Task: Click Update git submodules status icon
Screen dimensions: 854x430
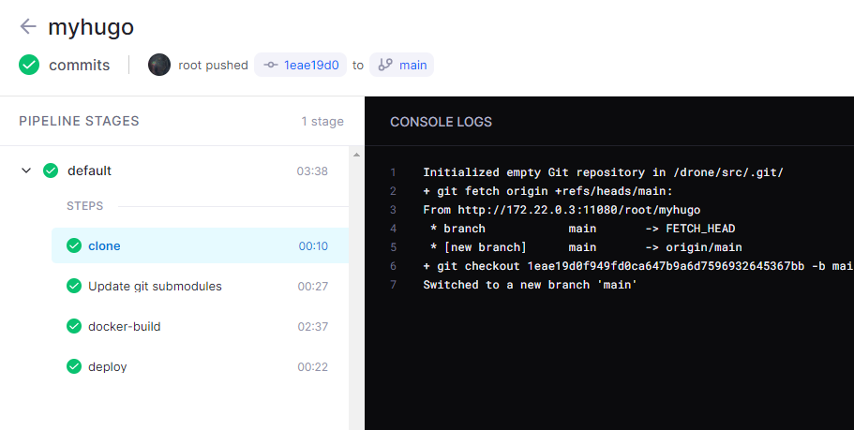Action: coord(74,287)
